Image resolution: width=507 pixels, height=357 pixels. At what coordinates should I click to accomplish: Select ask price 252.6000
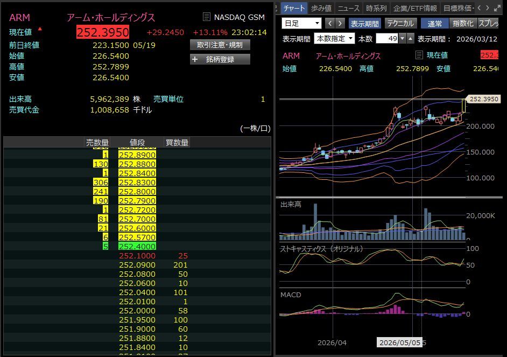pyautogui.click(x=137, y=228)
